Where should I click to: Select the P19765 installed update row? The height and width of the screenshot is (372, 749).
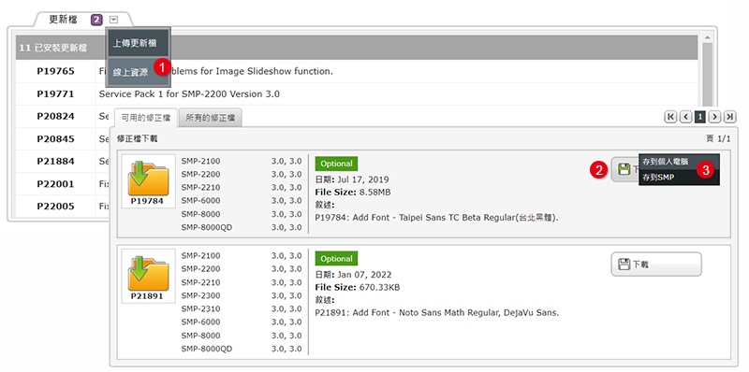[357, 71]
